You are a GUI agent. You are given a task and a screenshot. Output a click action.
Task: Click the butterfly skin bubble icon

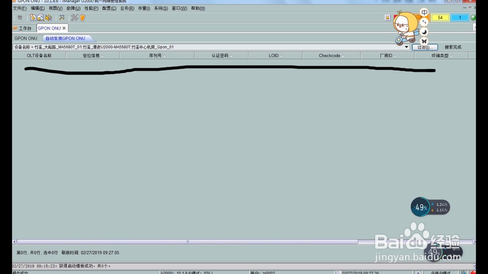click(424, 41)
